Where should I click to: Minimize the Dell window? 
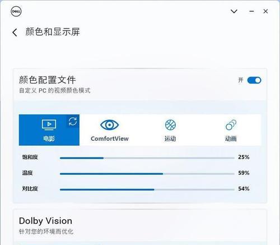pos(251,11)
